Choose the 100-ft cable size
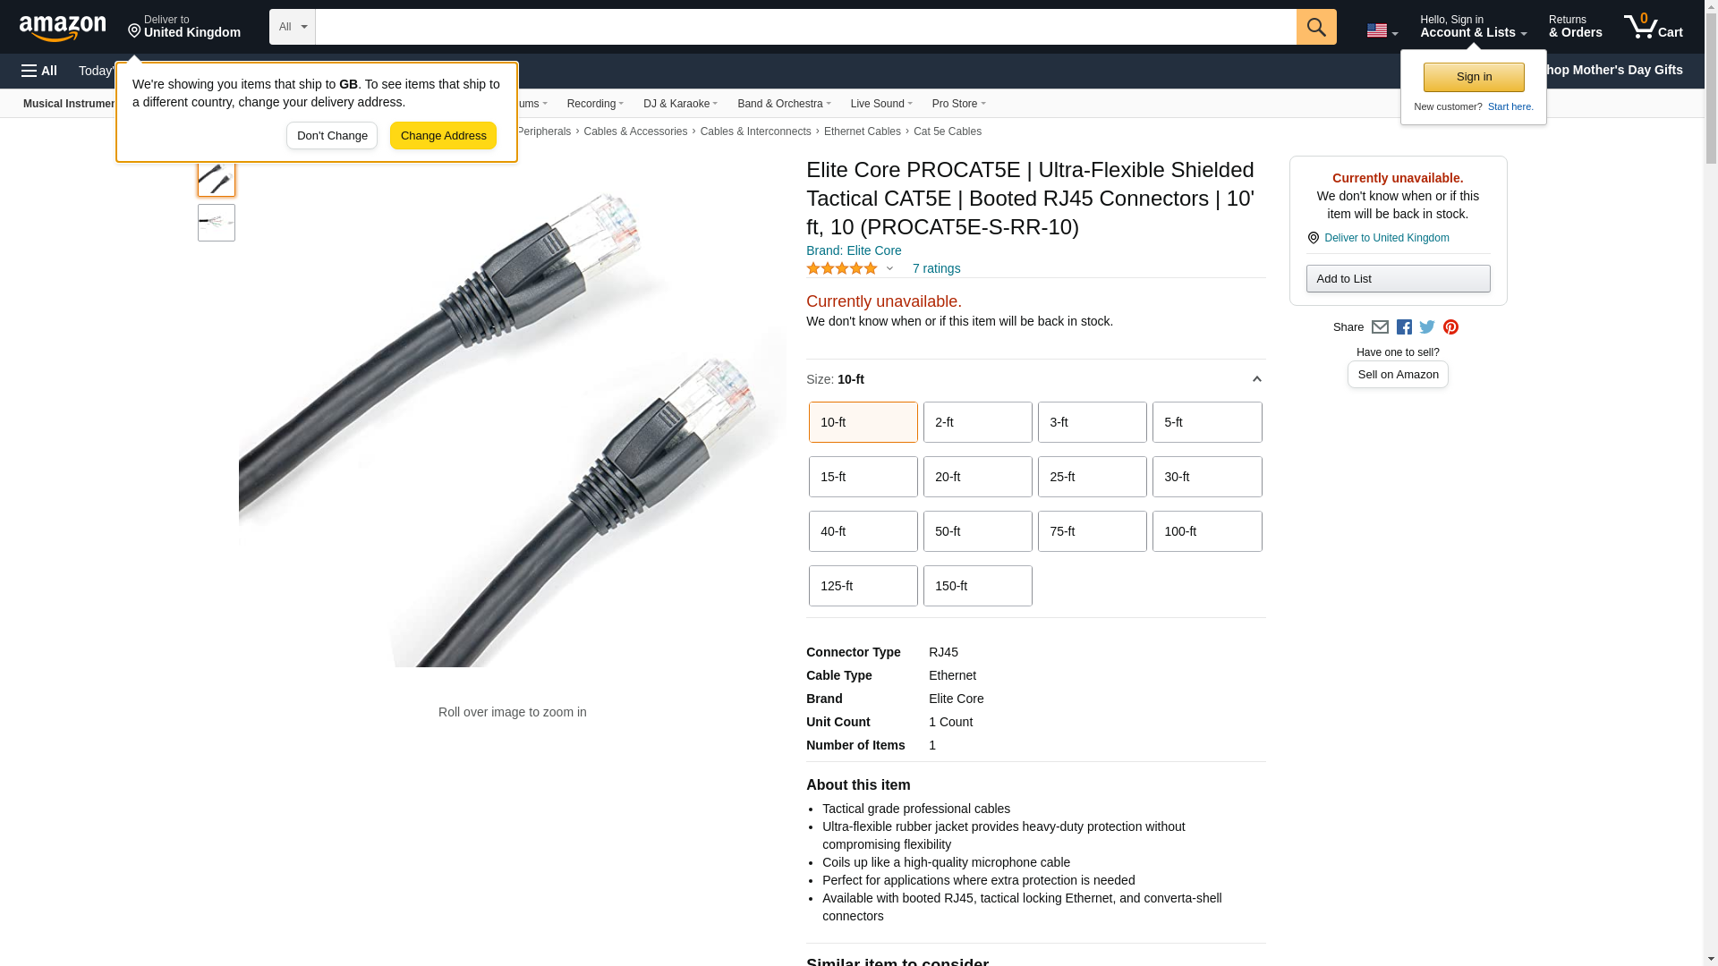Screen dimensions: 1718x966 (x=1206, y=531)
